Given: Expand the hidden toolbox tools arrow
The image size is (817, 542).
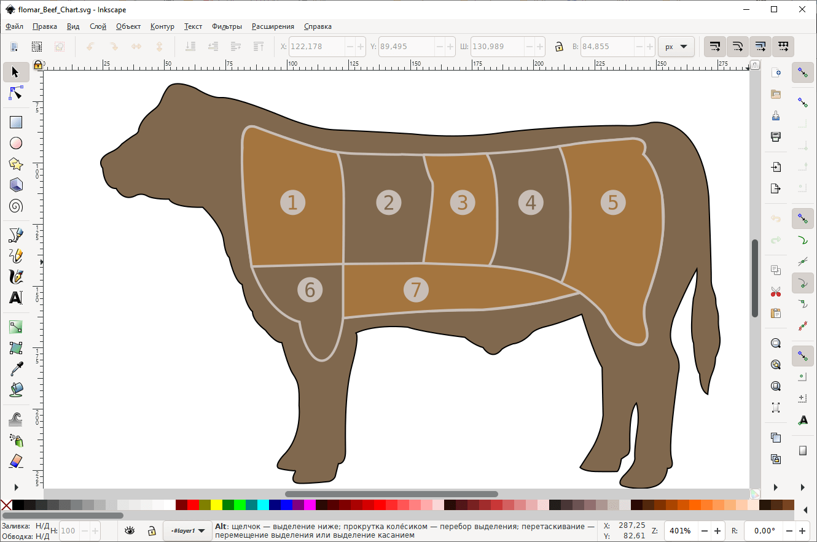Looking at the screenshot, I should click(x=16, y=487).
